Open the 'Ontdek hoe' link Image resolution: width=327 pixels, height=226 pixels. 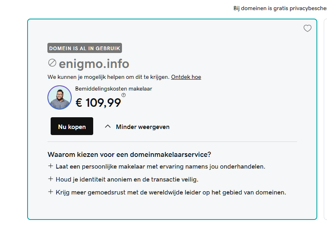tap(186, 77)
